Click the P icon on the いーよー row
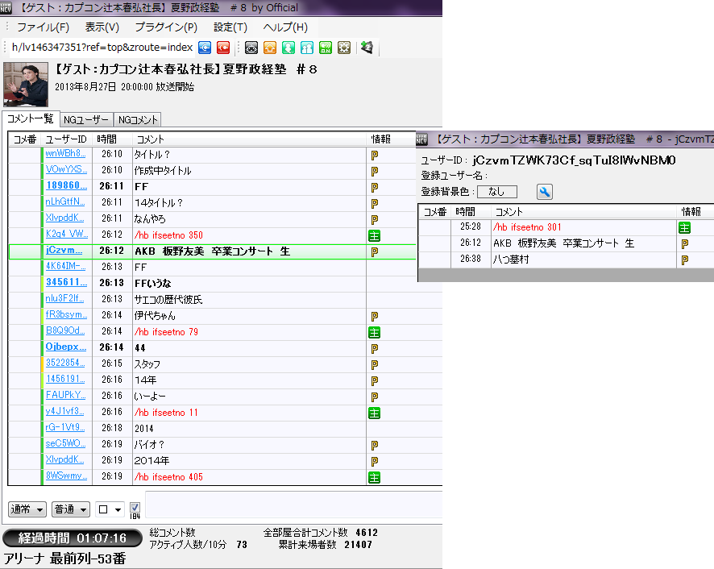The width and height of the screenshot is (714, 569). (374, 397)
